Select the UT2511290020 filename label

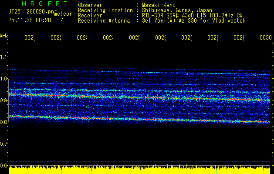pyautogui.click(x=31, y=11)
